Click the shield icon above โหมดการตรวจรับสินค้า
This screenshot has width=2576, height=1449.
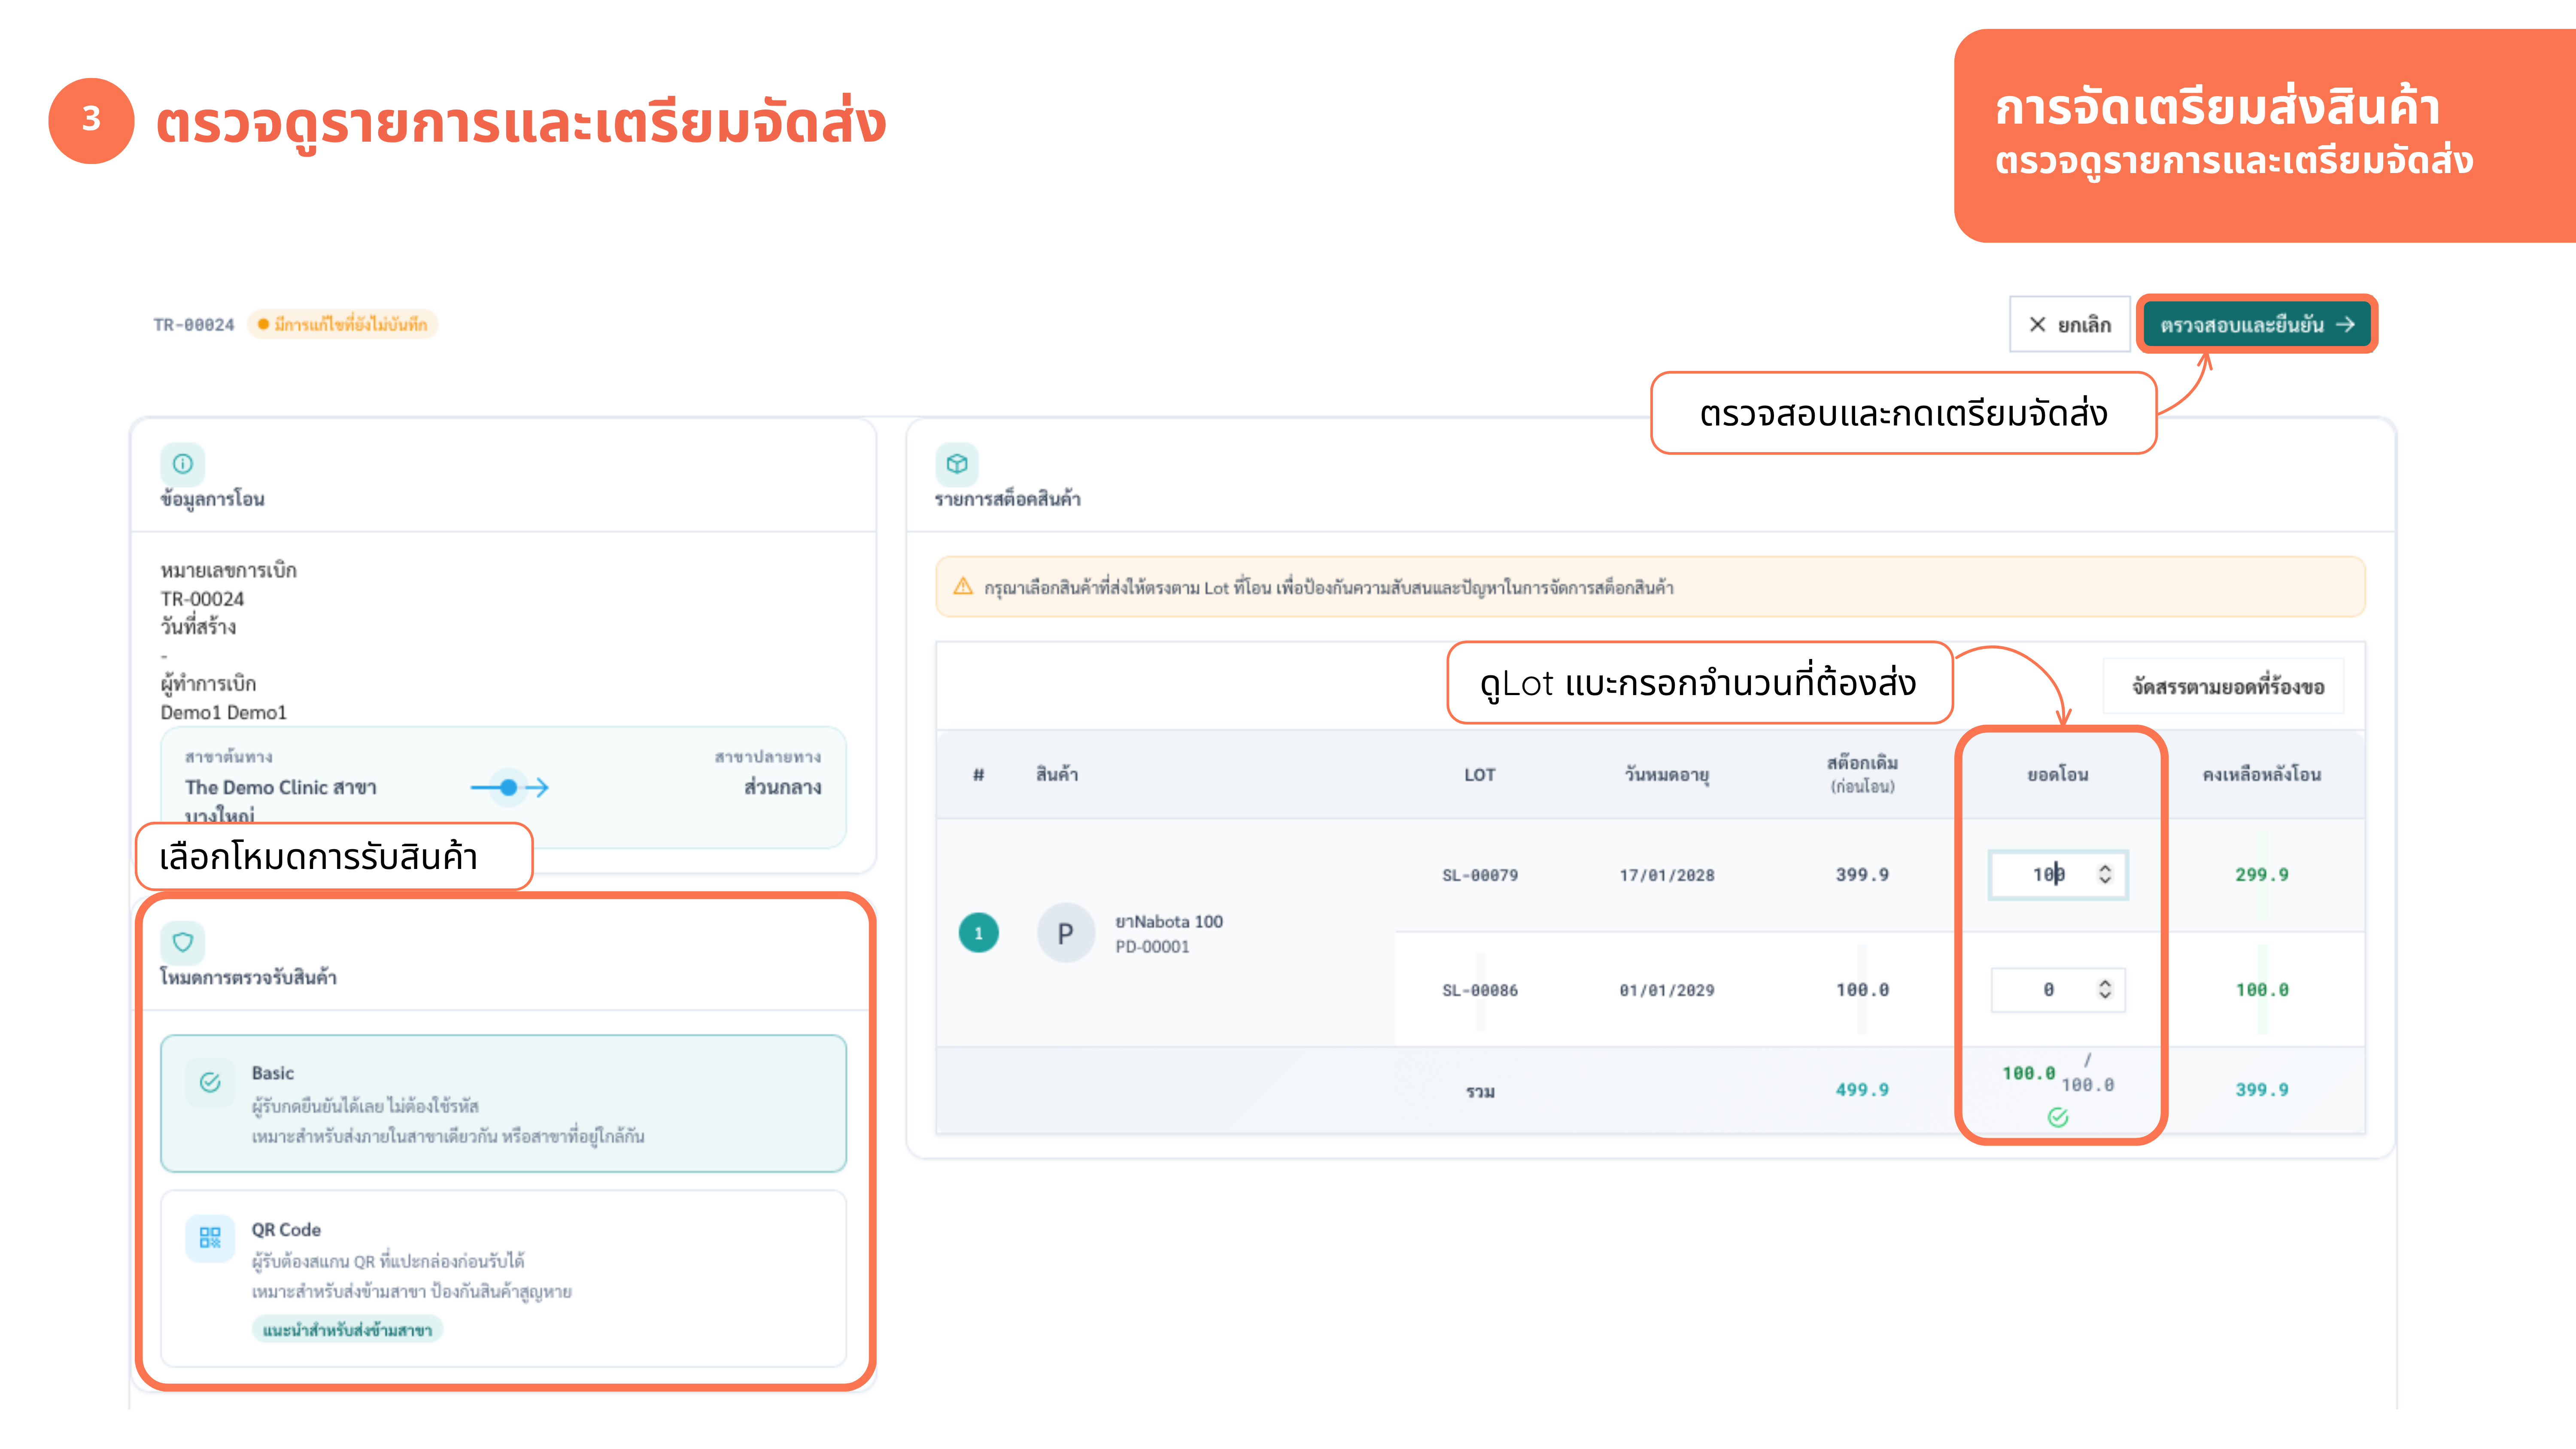pos(182,942)
